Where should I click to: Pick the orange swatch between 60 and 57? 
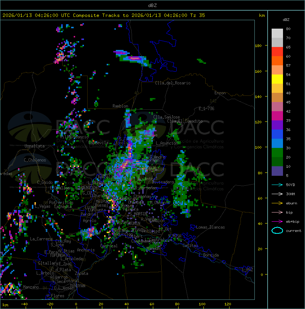pos(277,61)
